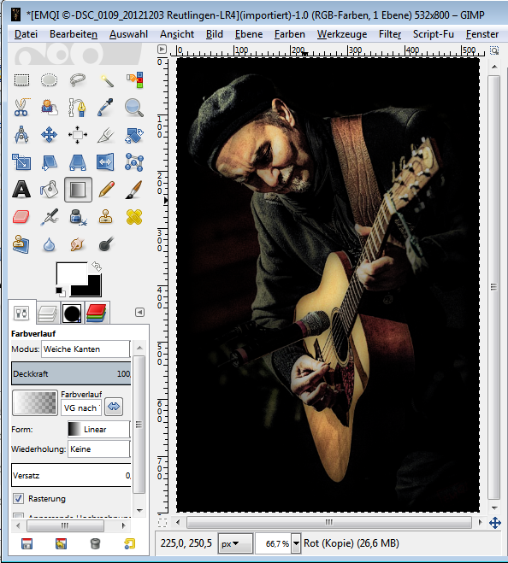The width and height of the screenshot is (508, 563).
Task: Select the Airbrush tool
Action: pos(50,217)
